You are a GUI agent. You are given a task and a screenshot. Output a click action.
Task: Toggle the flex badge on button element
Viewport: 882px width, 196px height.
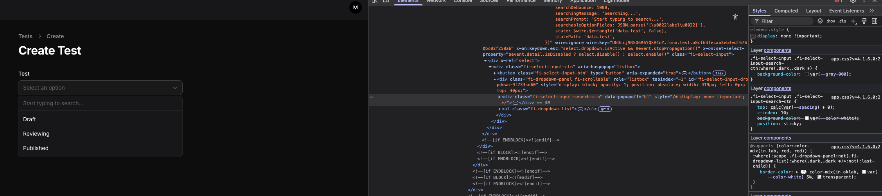click(x=719, y=73)
